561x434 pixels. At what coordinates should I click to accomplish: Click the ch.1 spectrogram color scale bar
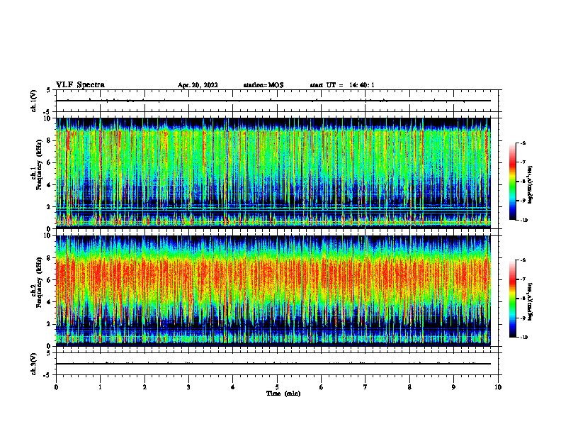[x=512, y=182]
